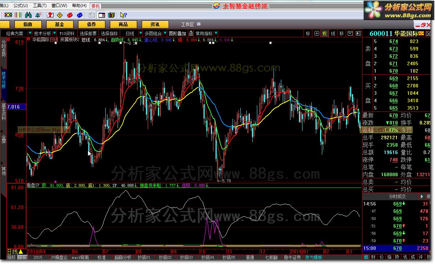Open the 帮助(H) menu
435x264 pixels.
[x=79, y=6]
